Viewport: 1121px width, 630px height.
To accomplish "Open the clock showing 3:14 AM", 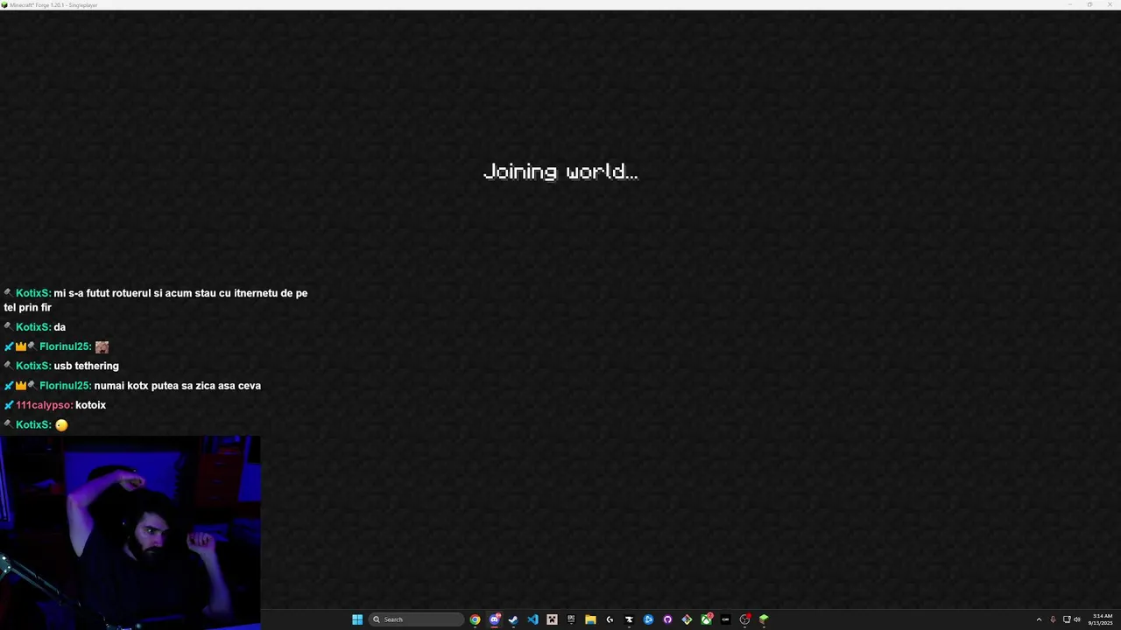I will coord(1101,619).
